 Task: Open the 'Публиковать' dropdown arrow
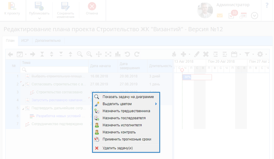pos(39,19)
